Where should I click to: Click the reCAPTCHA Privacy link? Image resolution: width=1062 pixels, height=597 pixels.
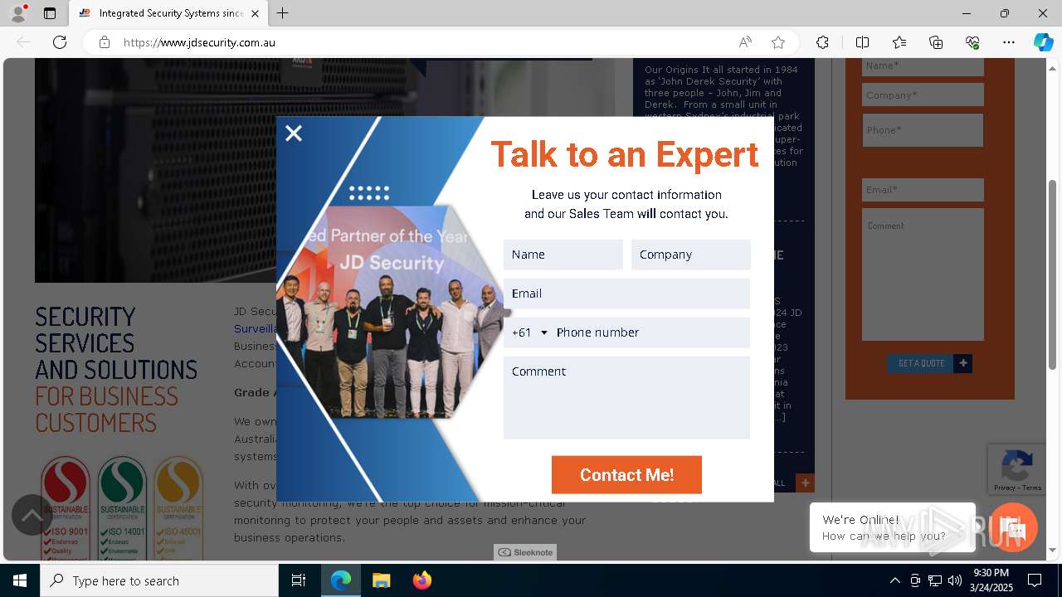pos(1005,488)
